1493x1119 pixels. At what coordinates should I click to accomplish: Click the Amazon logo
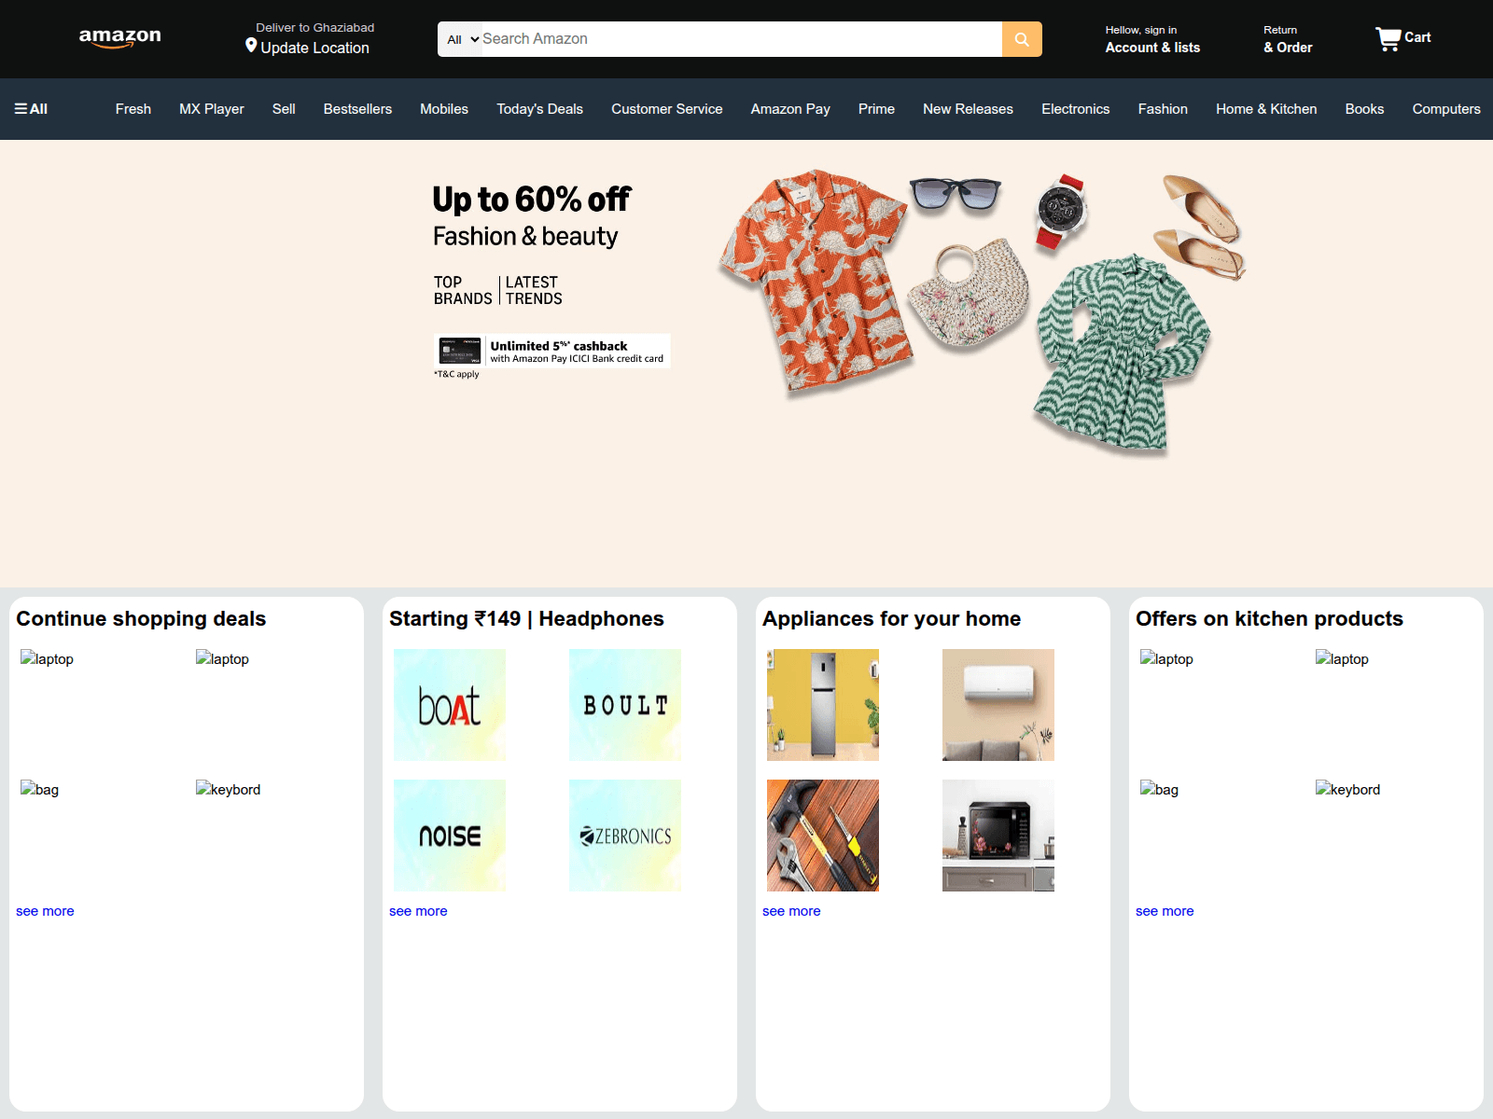[119, 38]
